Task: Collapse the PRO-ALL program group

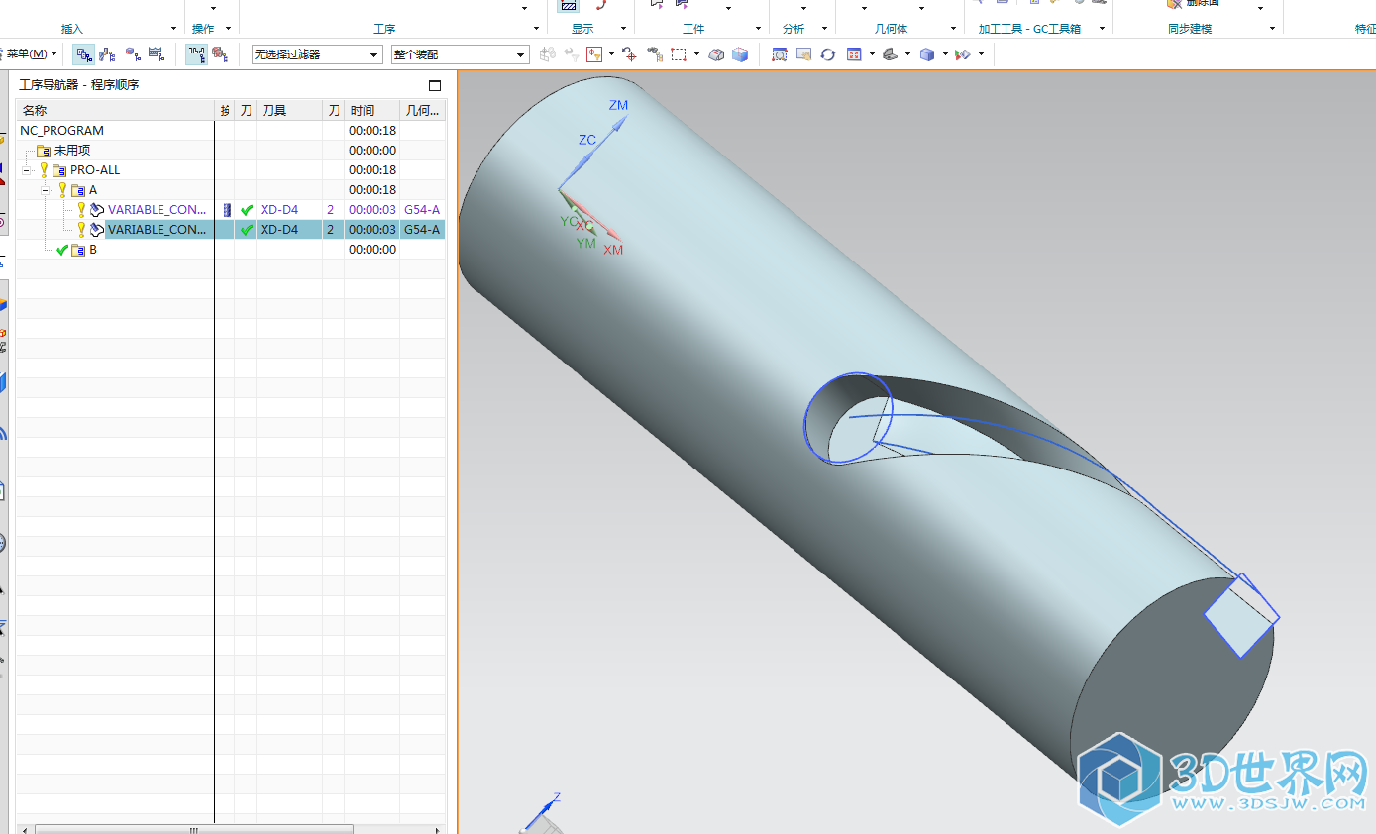Action: point(27,170)
